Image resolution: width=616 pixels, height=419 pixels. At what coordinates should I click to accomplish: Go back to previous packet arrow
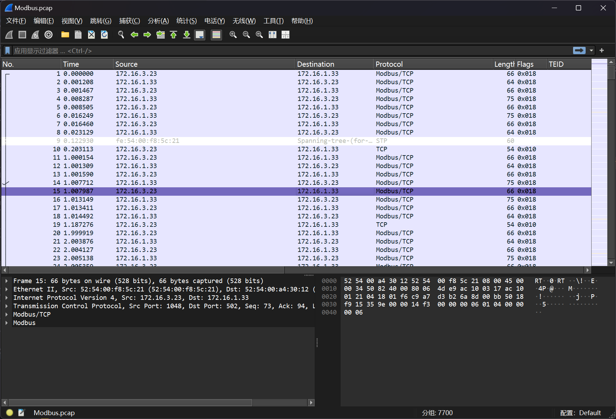coord(134,35)
